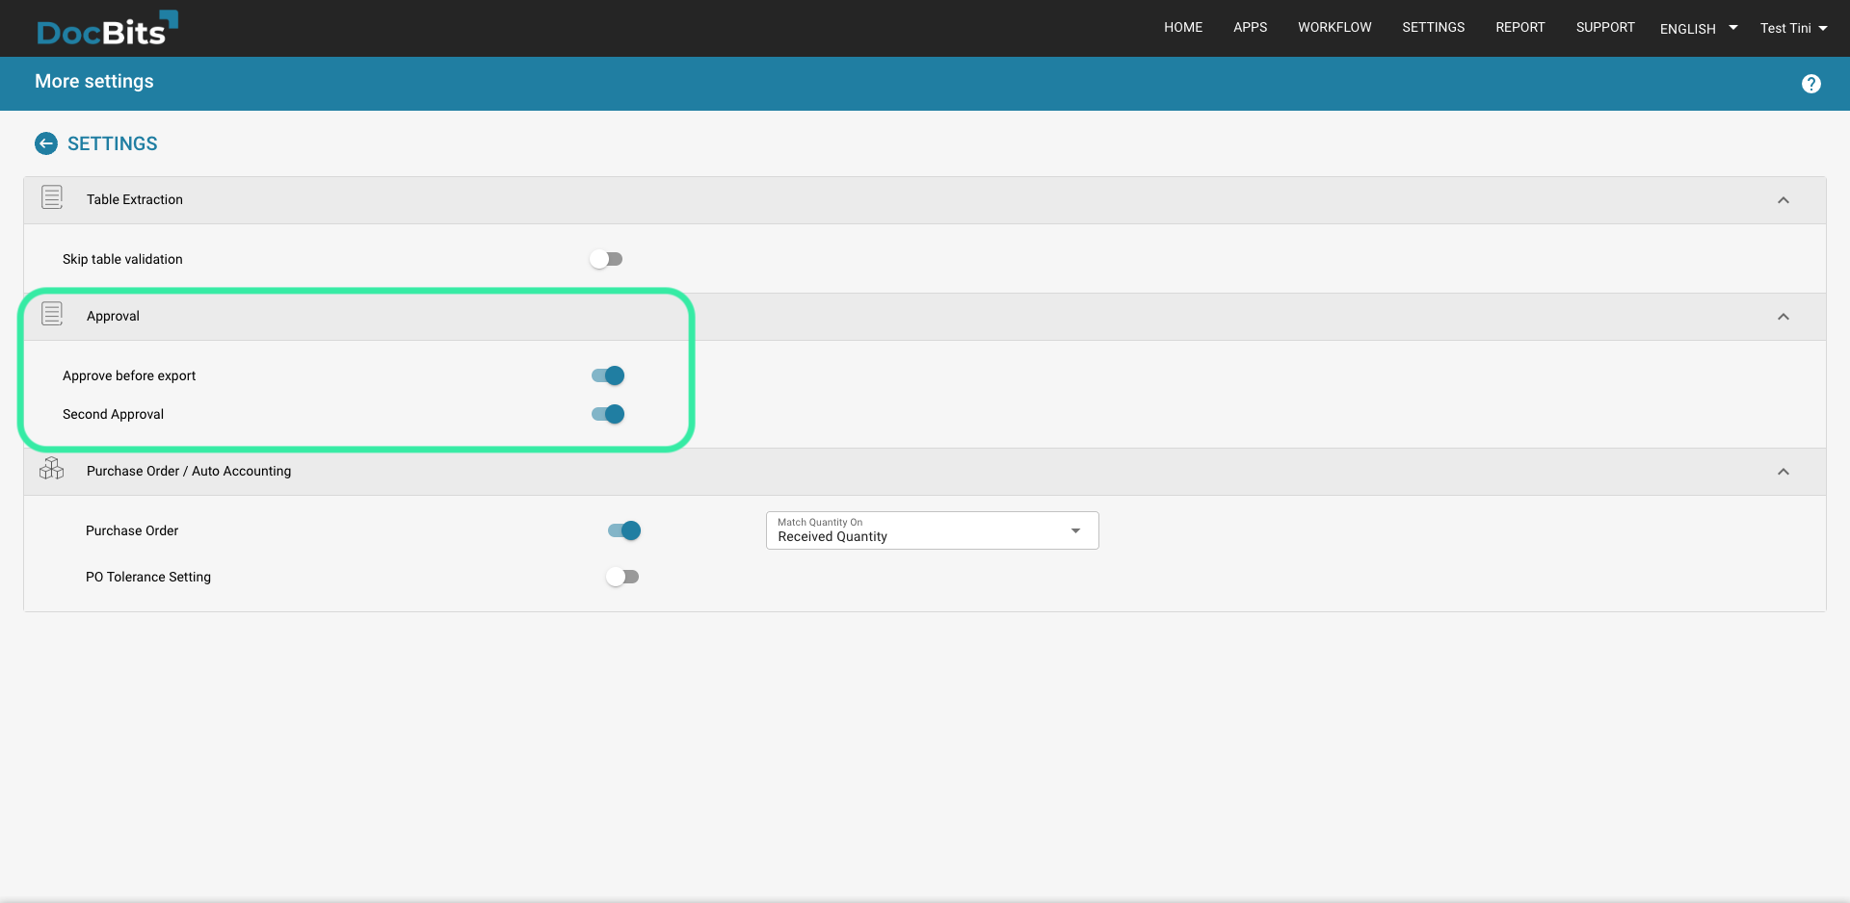Image resolution: width=1850 pixels, height=903 pixels.
Task: Go to the REPORT menu
Action: (1520, 28)
